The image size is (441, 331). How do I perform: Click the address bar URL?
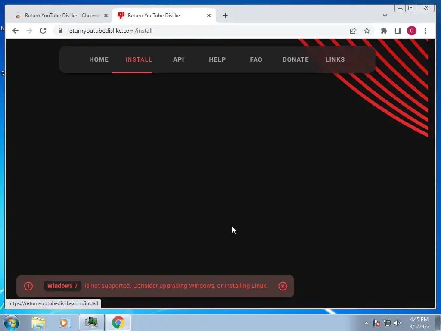110,31
